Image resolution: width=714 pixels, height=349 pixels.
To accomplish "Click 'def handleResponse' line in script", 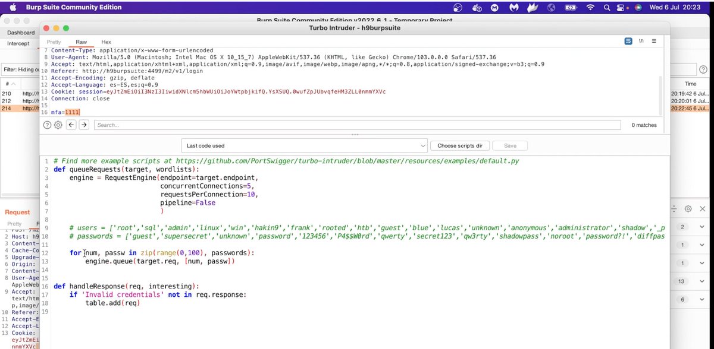I will (126, 286).
